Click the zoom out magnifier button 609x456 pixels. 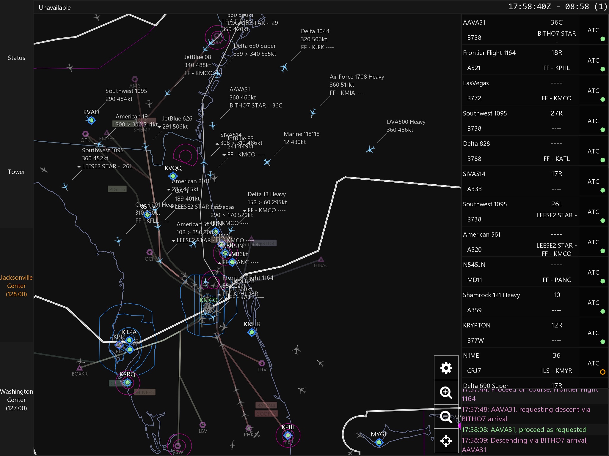pos(446,417)
